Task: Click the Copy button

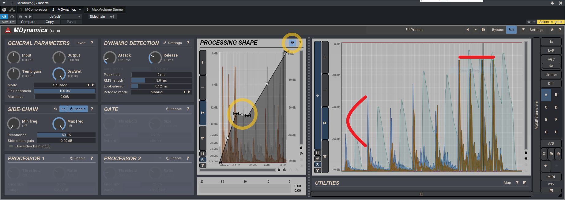Action: pyautogui.click(x=50, y=22)
